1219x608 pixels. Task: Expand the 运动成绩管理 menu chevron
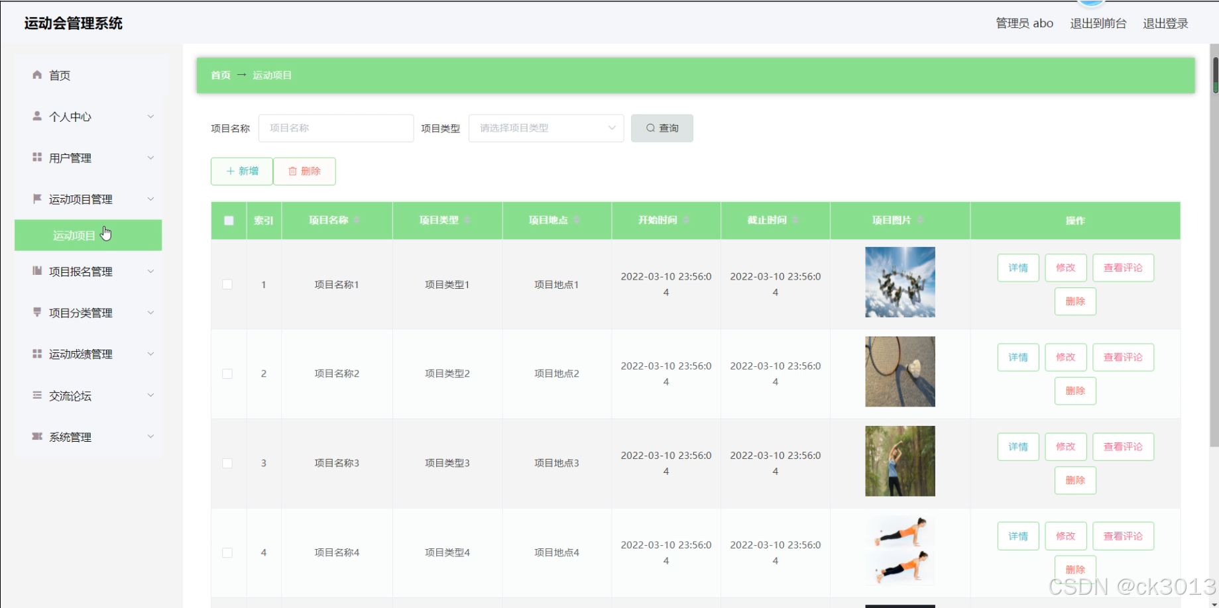click(x=150, y=354)
